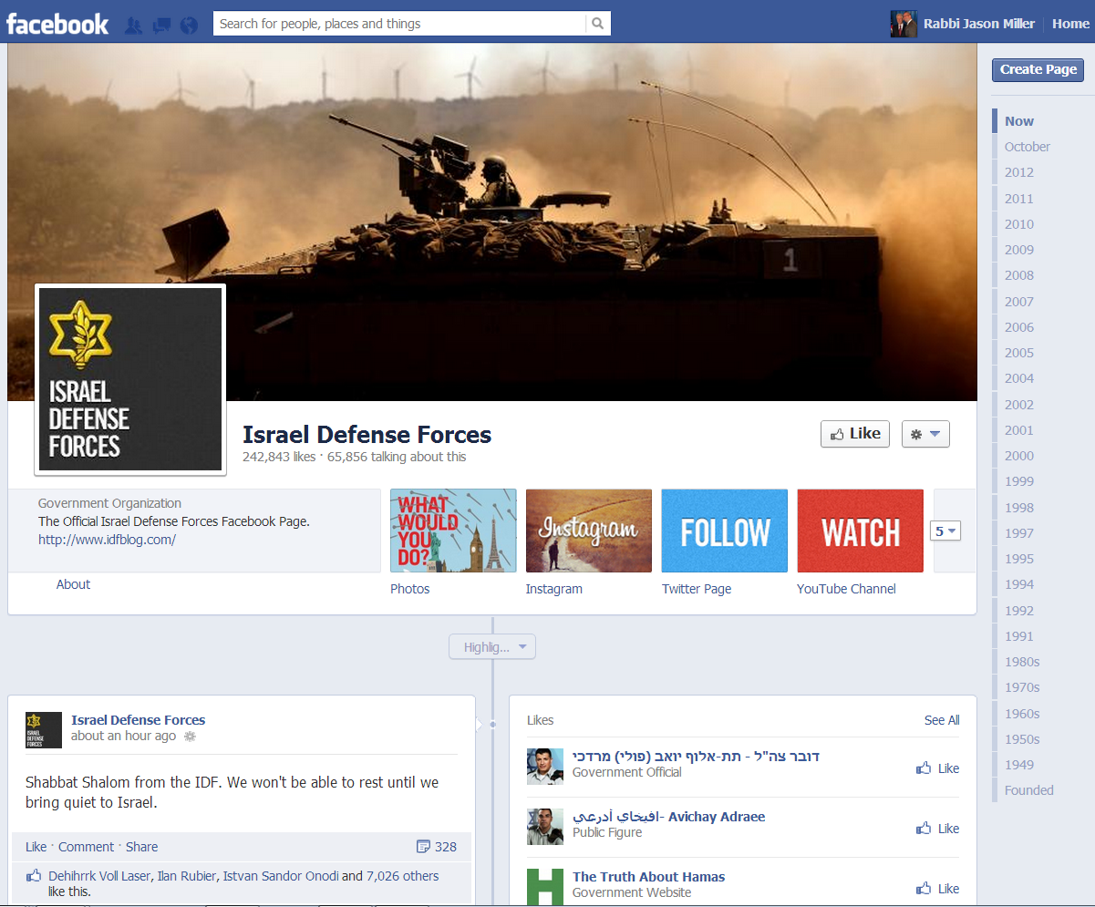
Task: Click the IDF page profile picture
Action: (x=130, y=379)
